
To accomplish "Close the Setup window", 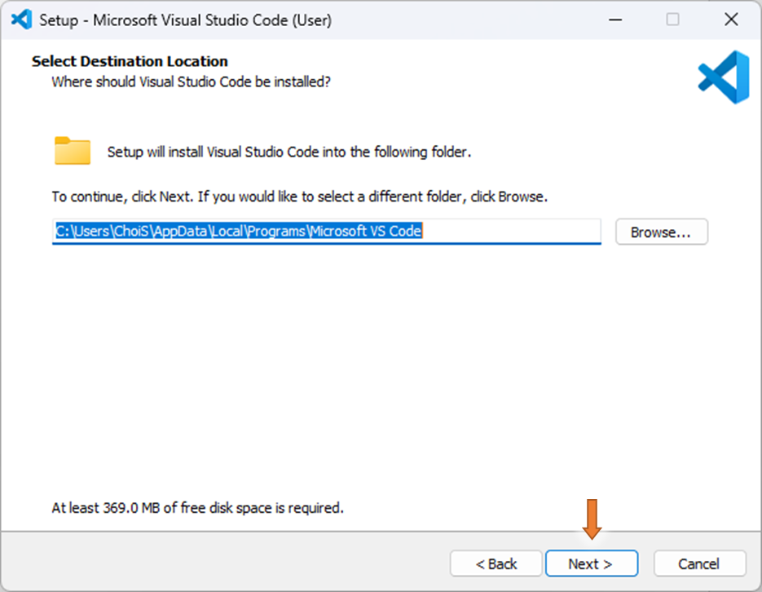I will coord(731,20).
